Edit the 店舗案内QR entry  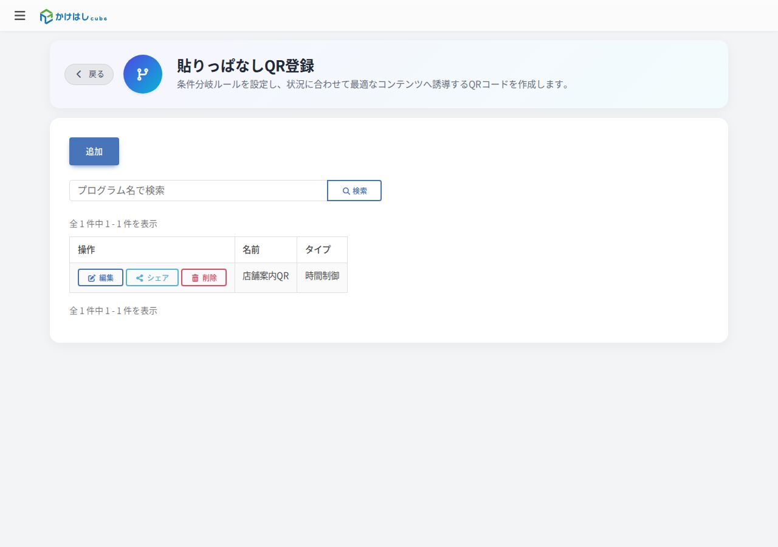click(101, 277)
